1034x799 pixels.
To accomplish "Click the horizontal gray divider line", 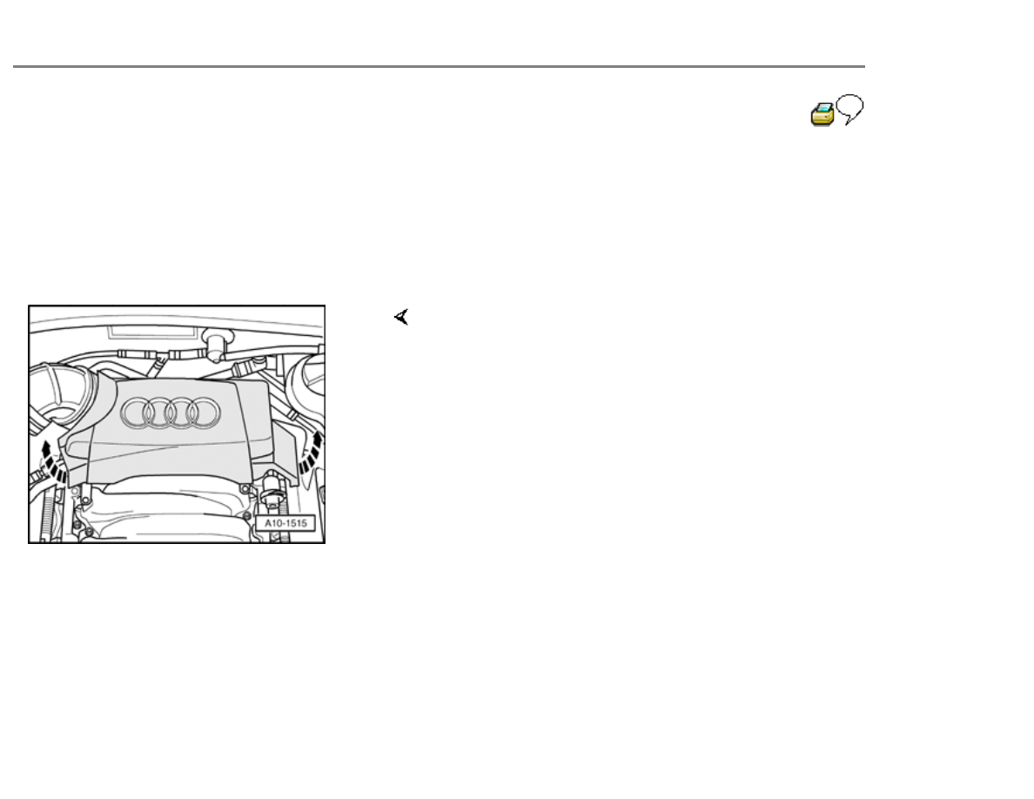I will [439, 66].
